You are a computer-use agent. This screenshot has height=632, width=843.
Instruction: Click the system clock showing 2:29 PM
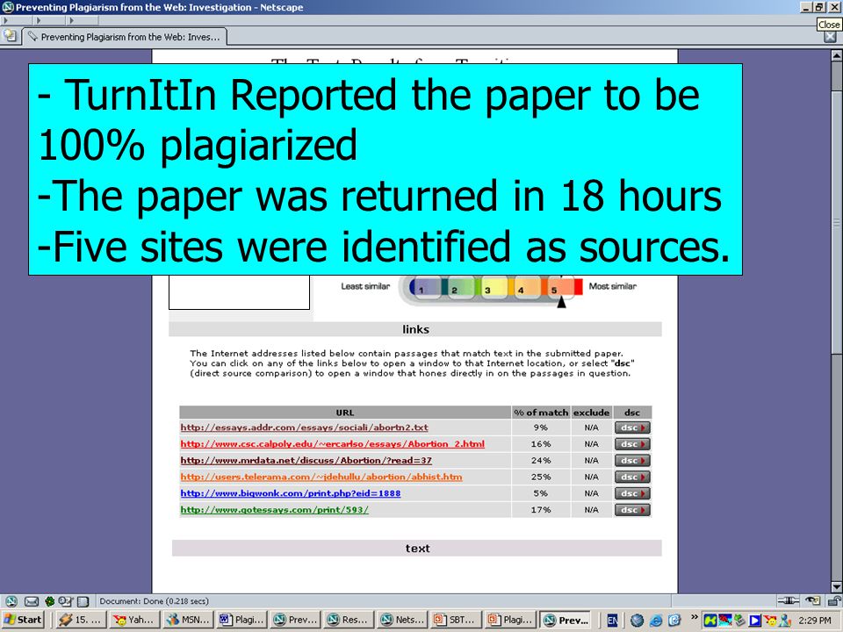point(815,621)
